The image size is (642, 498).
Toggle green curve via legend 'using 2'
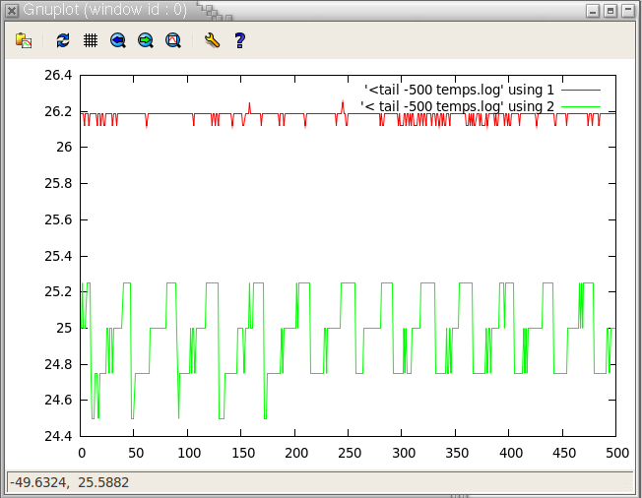[457, 106]
